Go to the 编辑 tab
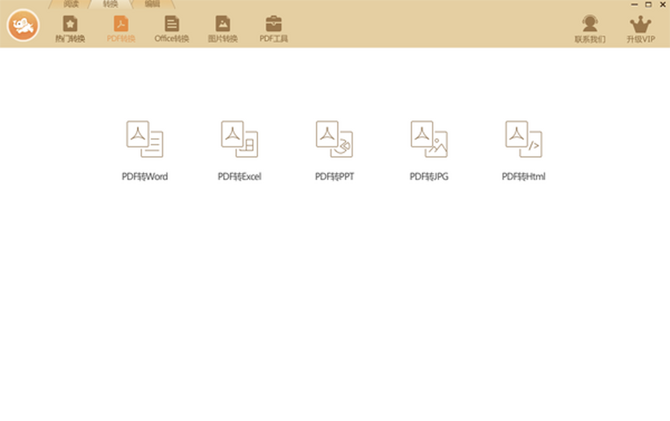 (152, 4)
